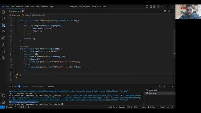
Task: Open the Explorer view in activity bar
Action: point(3,12)
